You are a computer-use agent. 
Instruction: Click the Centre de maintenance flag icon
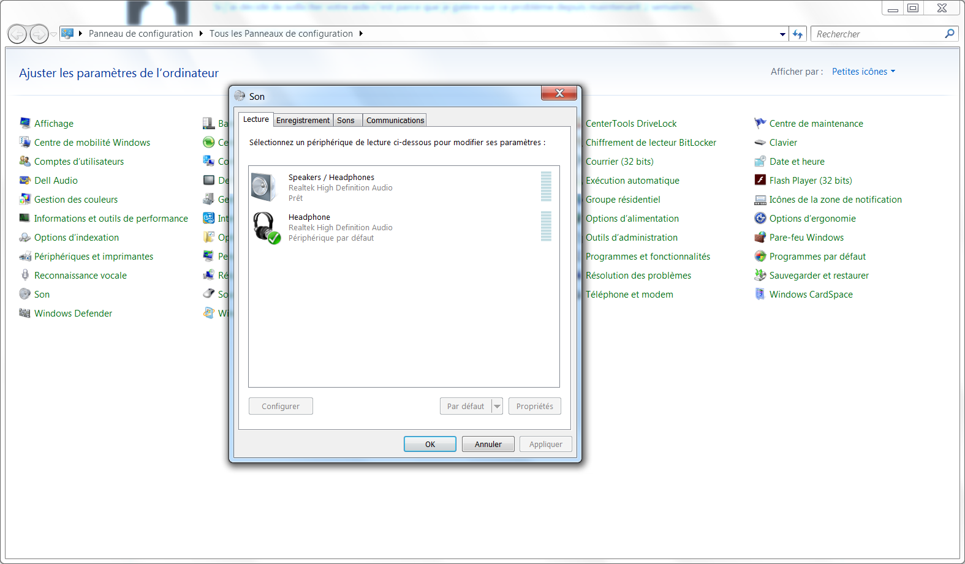[760, 123]
